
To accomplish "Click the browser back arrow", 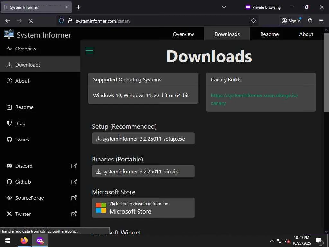I will (8, 21).
